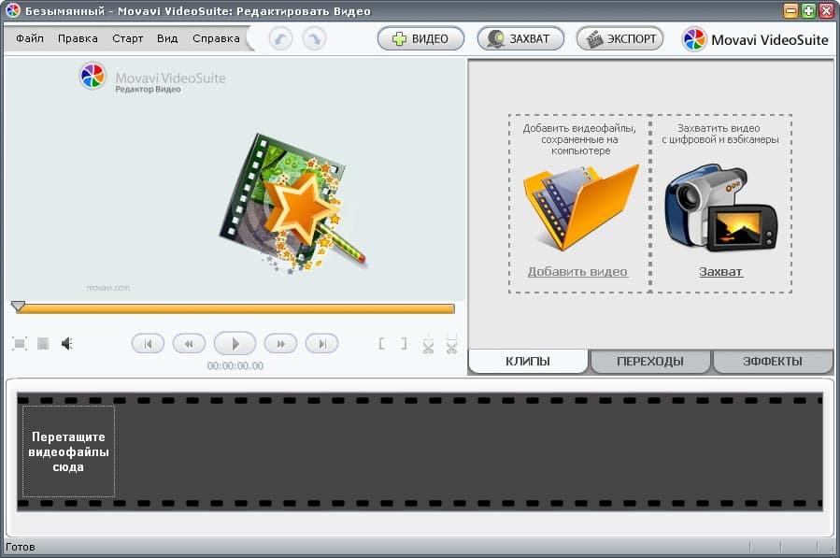Minimize the Movavi window
Image resolution: width=840 pixels, height=558 pixels.
click(790, 10)
